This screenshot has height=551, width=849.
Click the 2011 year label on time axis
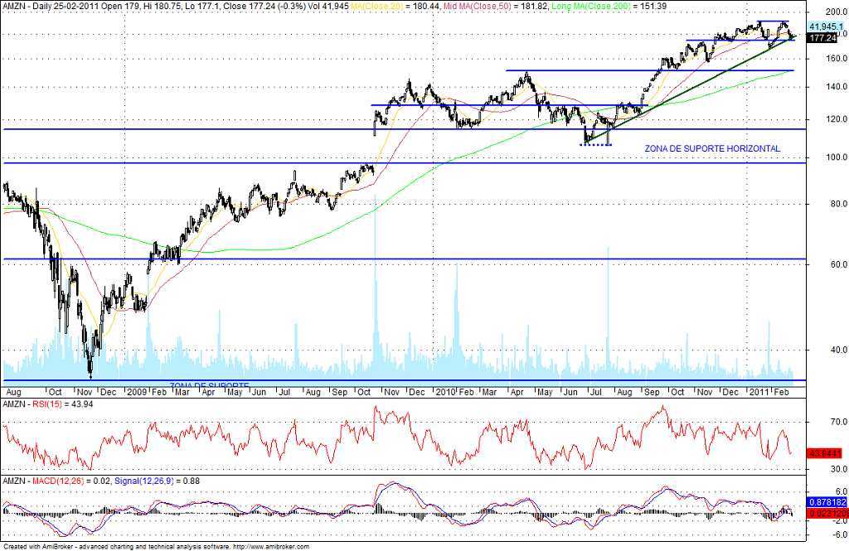[759, 392]
